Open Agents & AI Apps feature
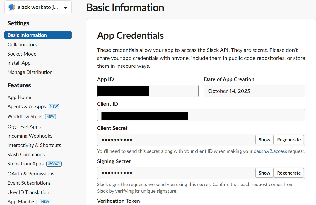 click(x=26, y=107)
